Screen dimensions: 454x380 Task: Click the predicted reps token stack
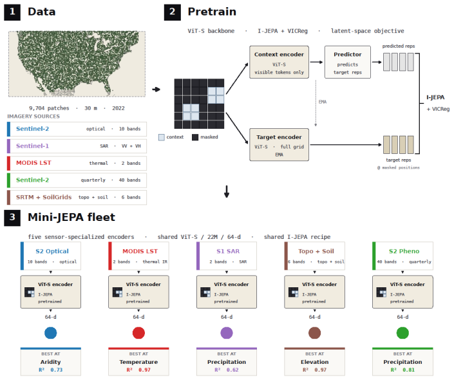399,62
